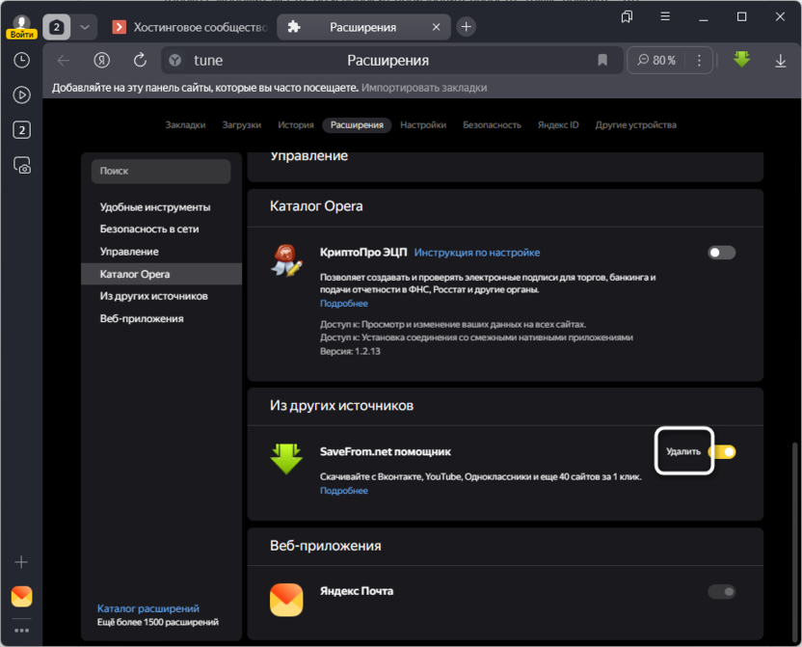
Task: Open the Другие устройства section tab
Action: [x=635, y=124]
